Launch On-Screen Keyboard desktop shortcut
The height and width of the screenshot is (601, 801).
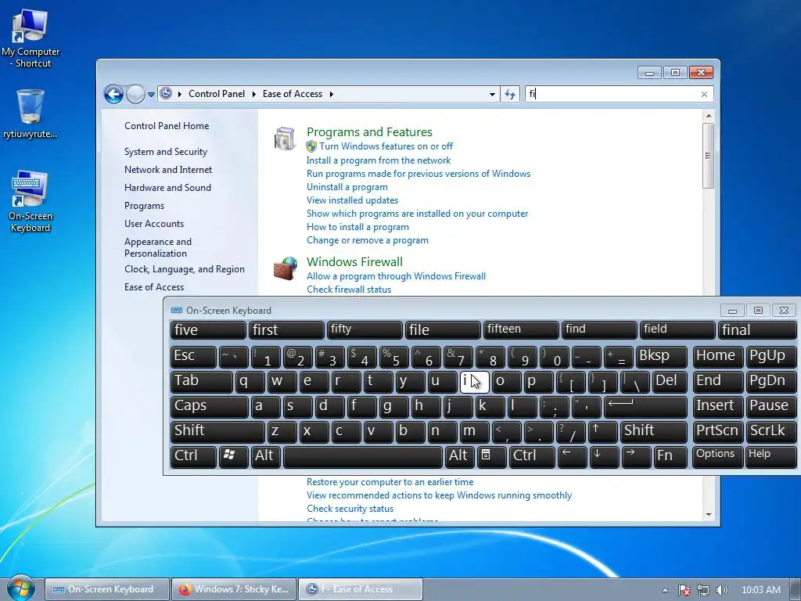point(31,201)
